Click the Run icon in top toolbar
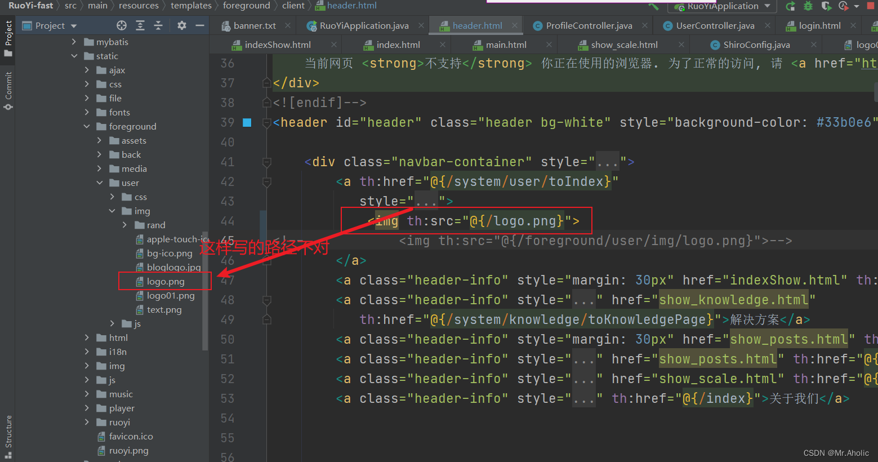878x462 pixels. point(790,6)
